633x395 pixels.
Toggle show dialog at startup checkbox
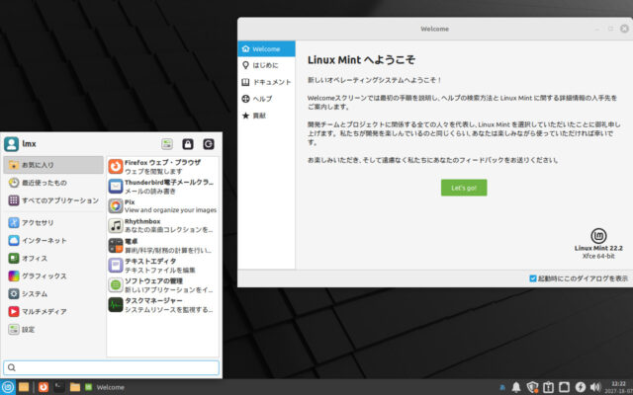tap(533, 278)
